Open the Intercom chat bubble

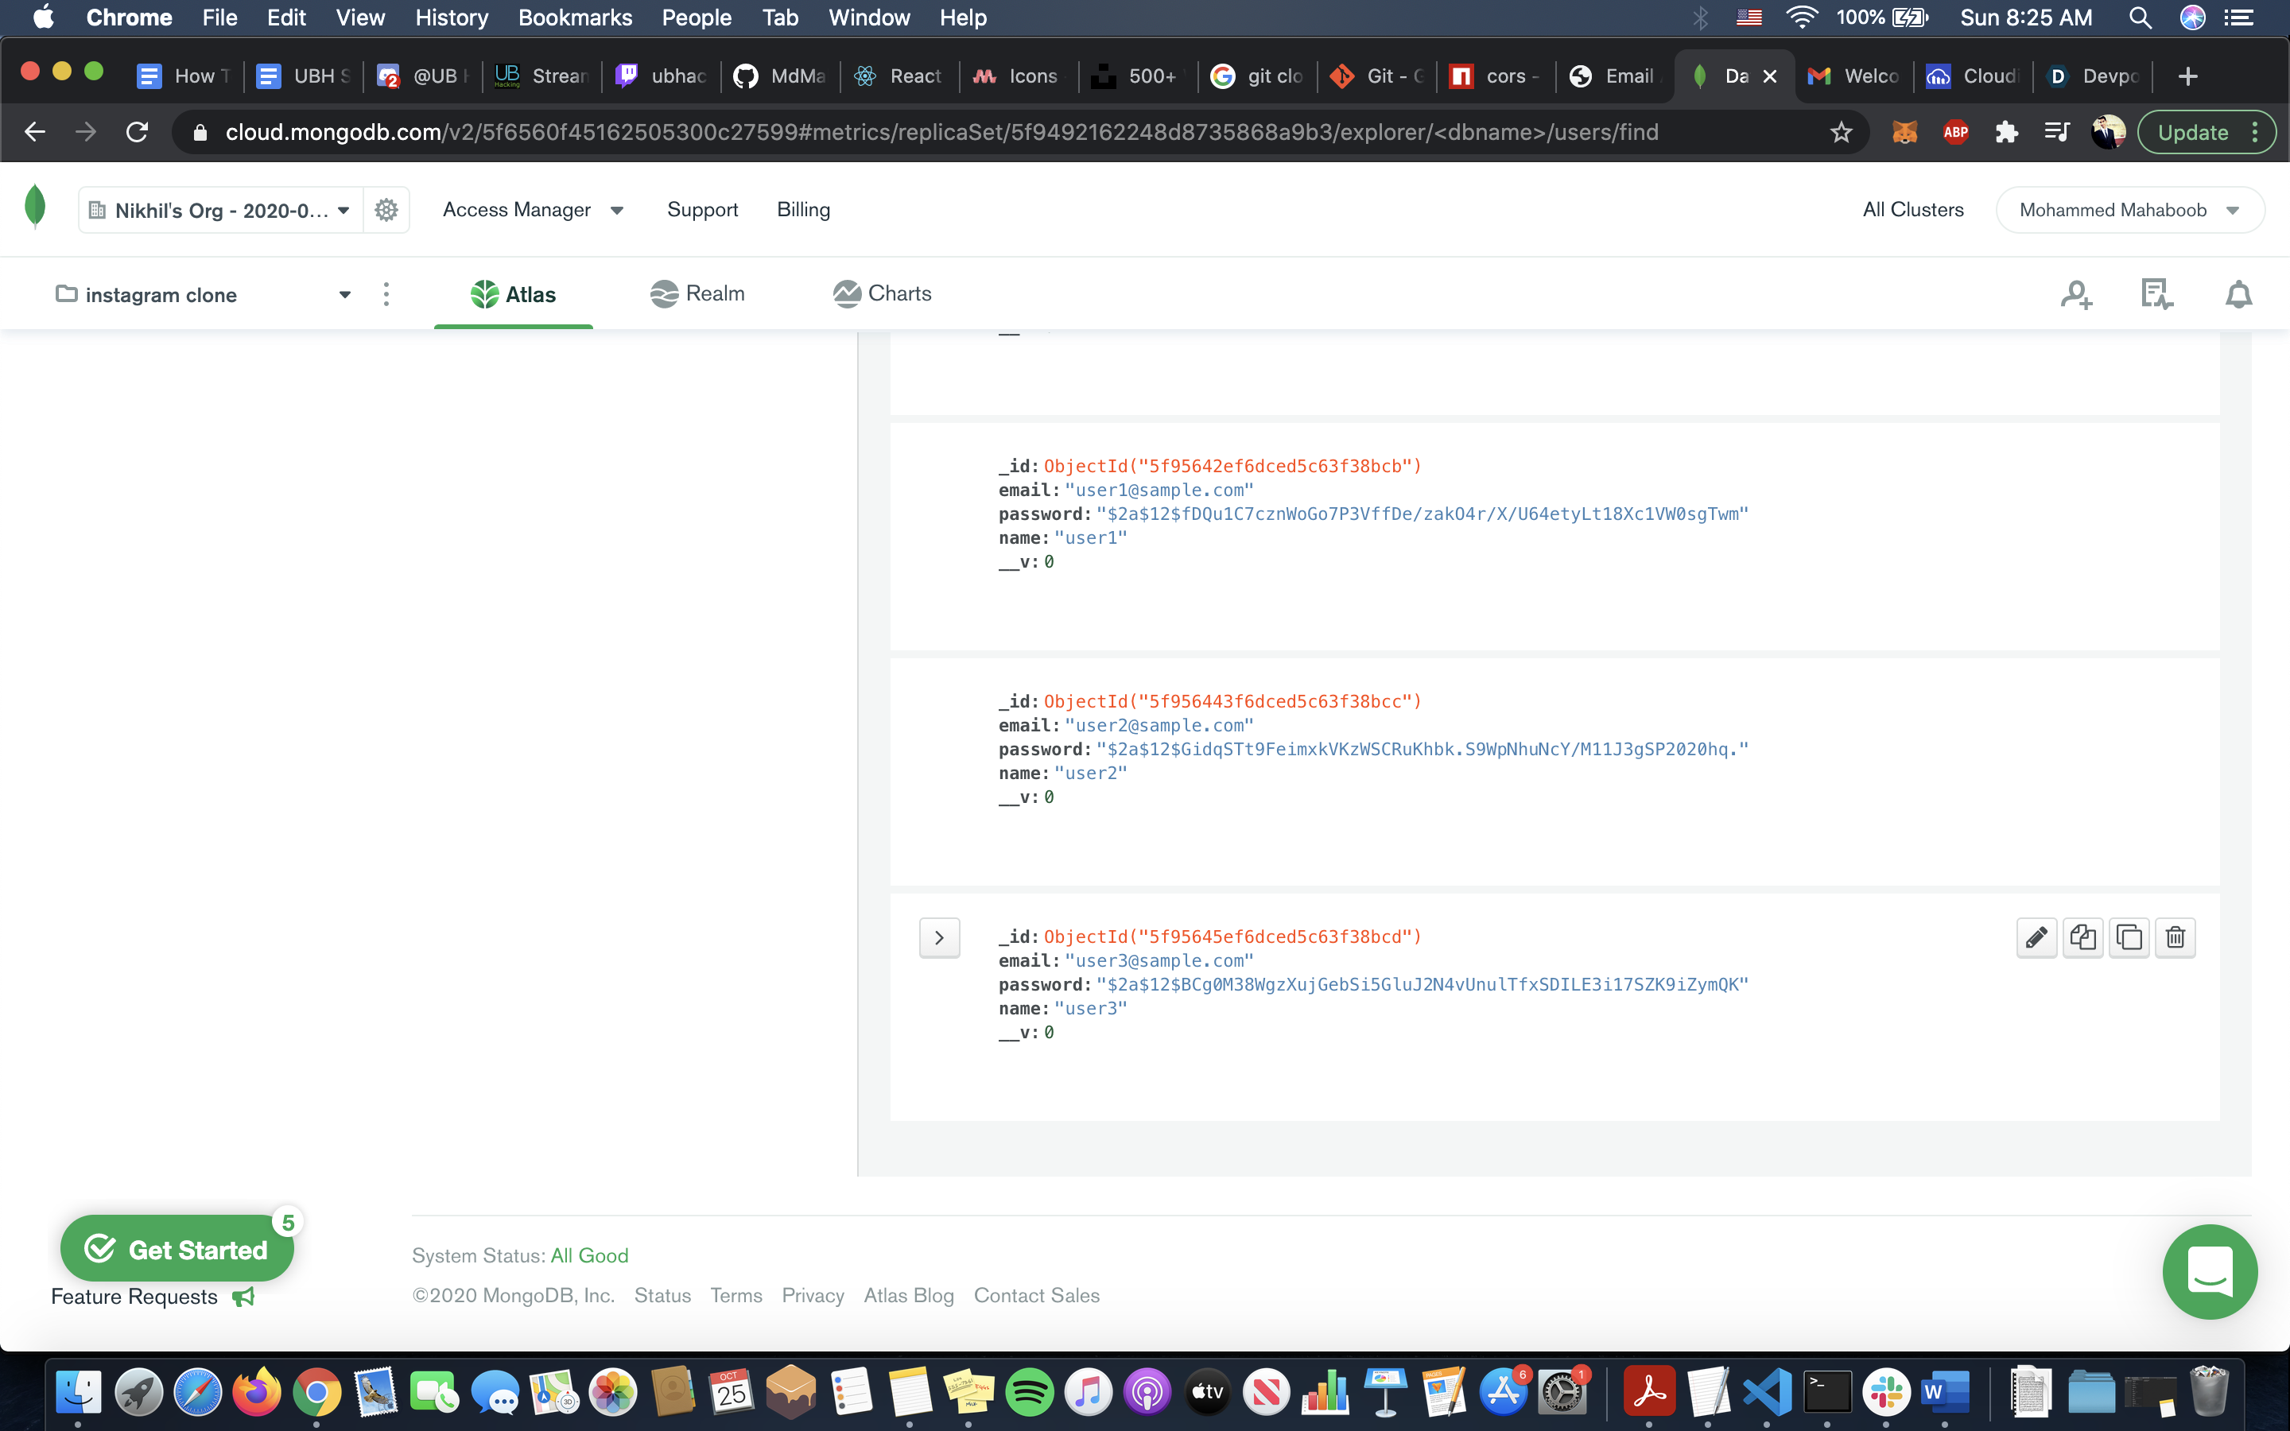click(x=2210, y=1271)
